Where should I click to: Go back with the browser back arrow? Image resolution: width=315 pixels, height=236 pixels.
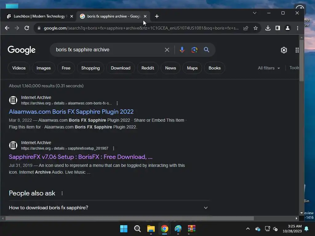tap(7, 28)
